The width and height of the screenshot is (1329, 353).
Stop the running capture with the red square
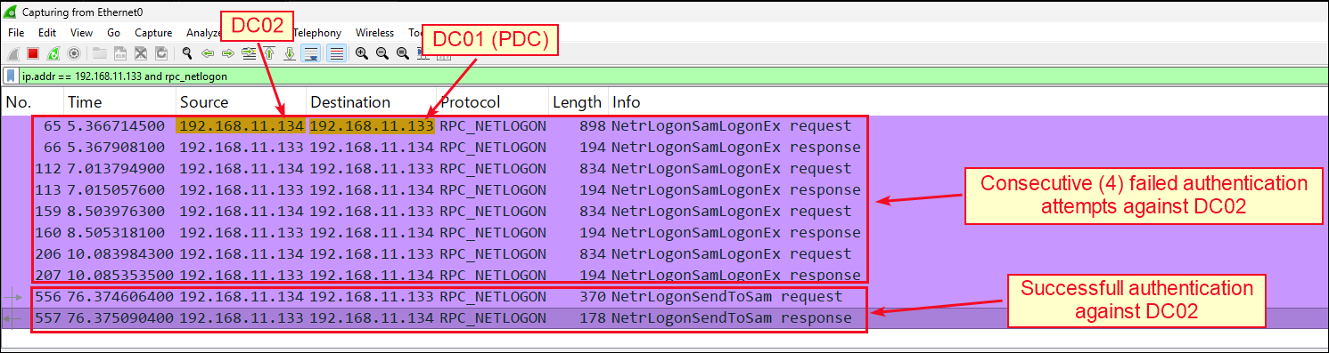point(33,53)
